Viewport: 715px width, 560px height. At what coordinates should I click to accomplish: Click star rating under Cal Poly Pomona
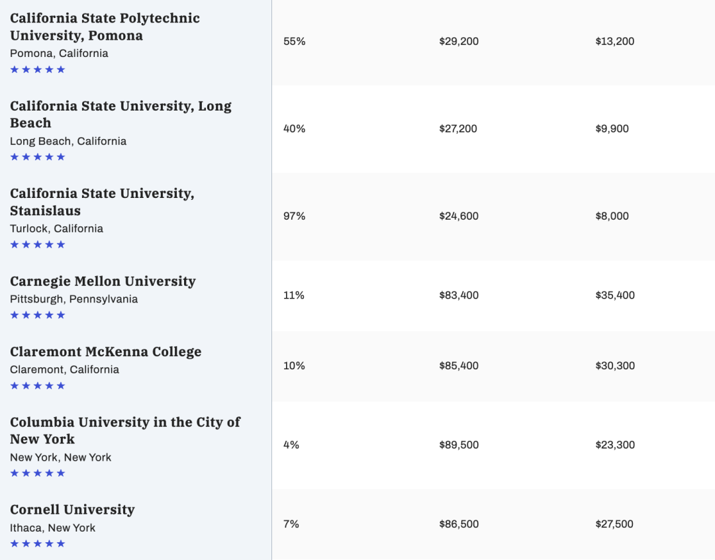(x=38, y=70)
